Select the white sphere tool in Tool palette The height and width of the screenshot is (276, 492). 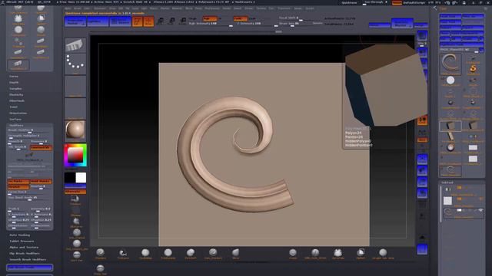450,81
